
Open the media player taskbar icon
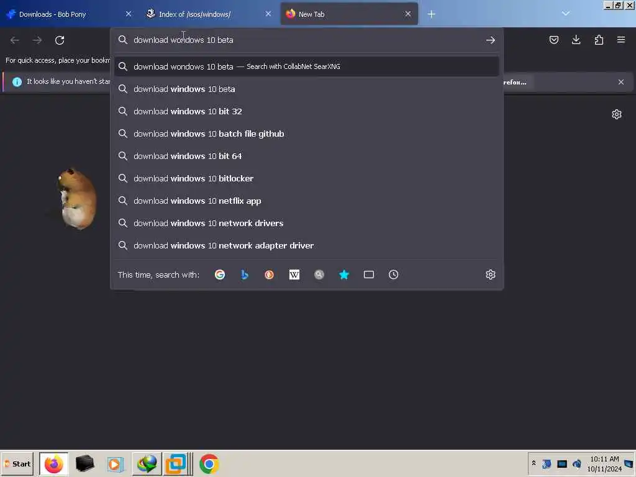click(115, 463)
